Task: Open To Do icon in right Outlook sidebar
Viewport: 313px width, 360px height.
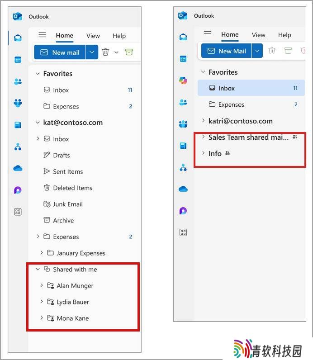Action: 183,146
